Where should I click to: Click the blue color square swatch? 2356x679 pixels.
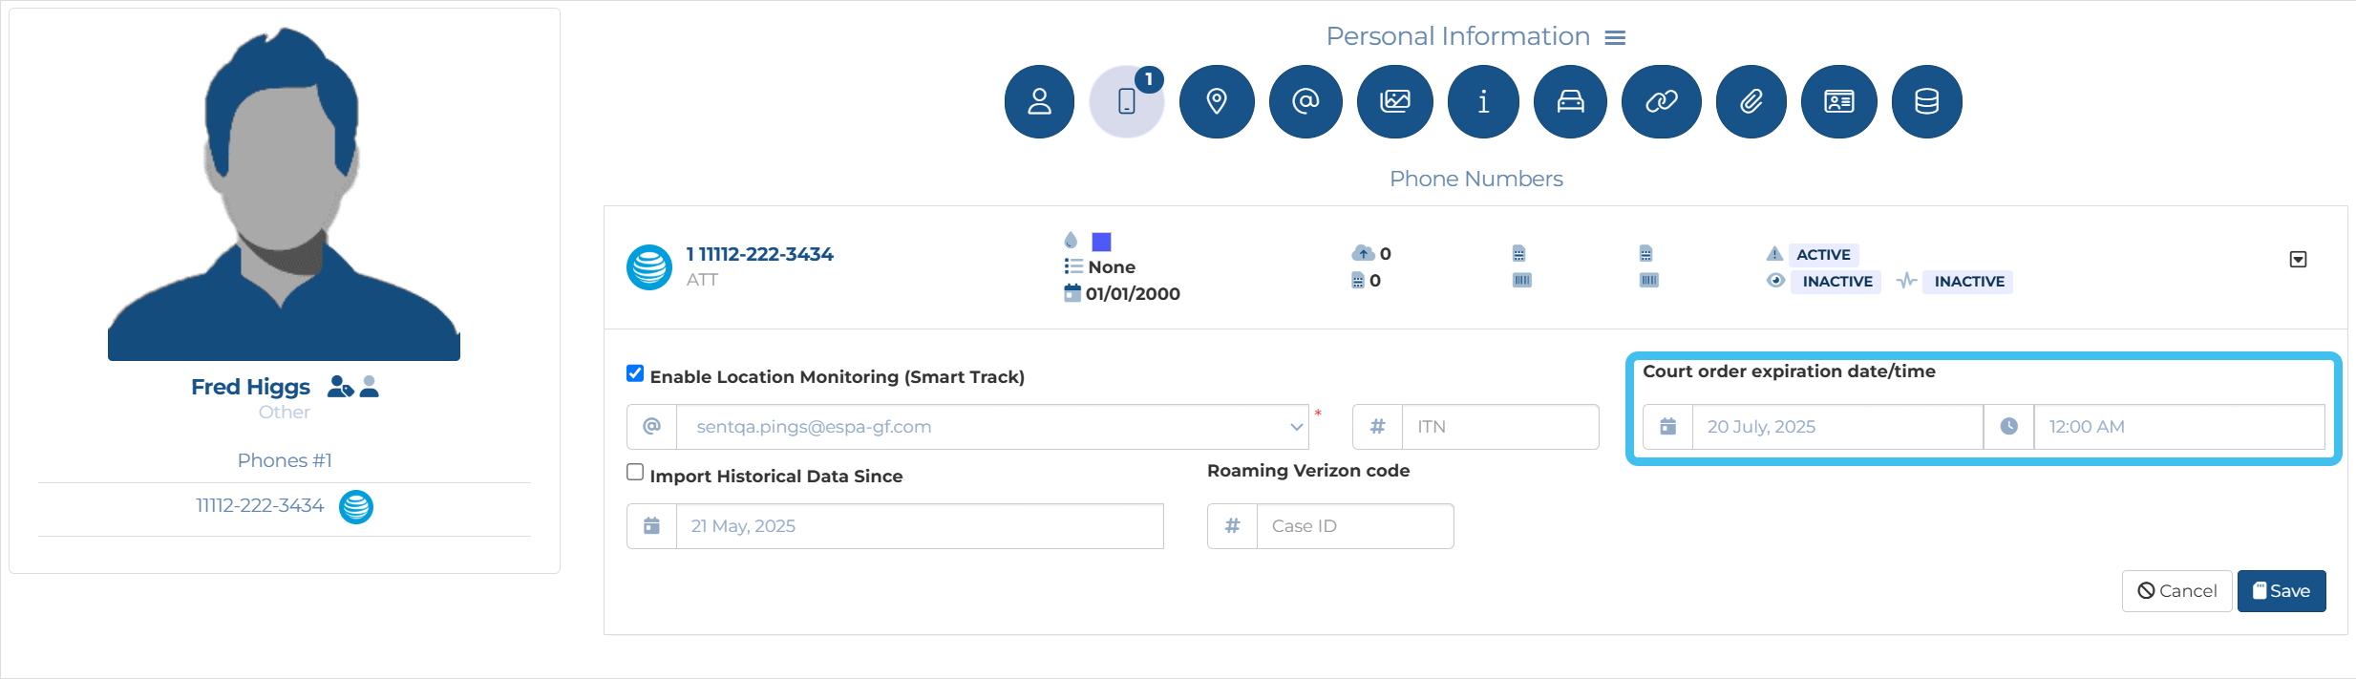(1101, 242)
